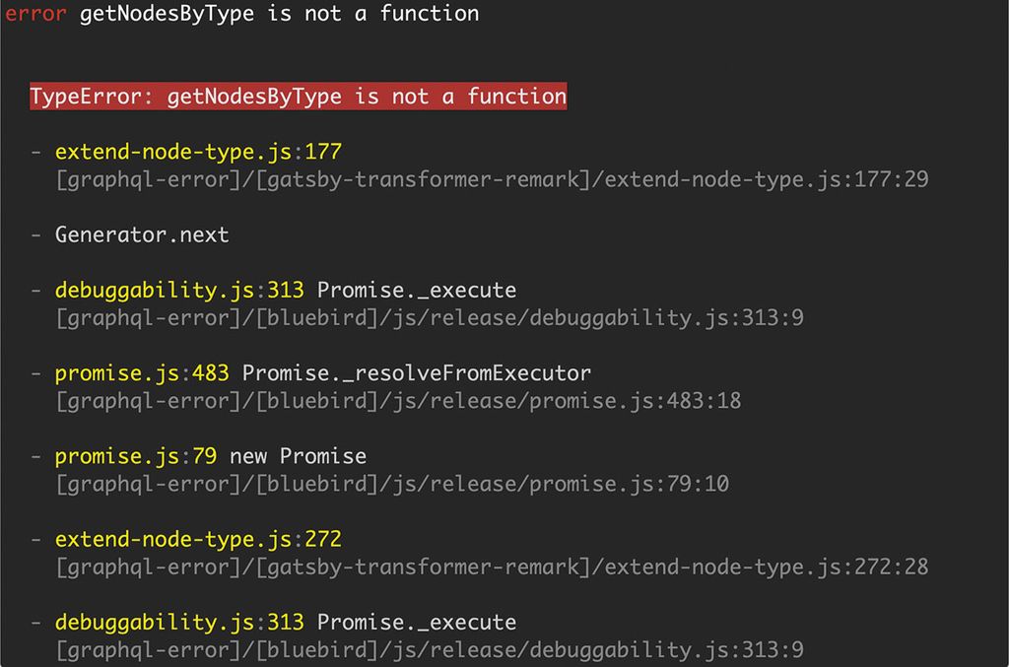Select the Generator.next stack frame
This screenshot has height=667, width=1009.
click(x=142, y=234)
